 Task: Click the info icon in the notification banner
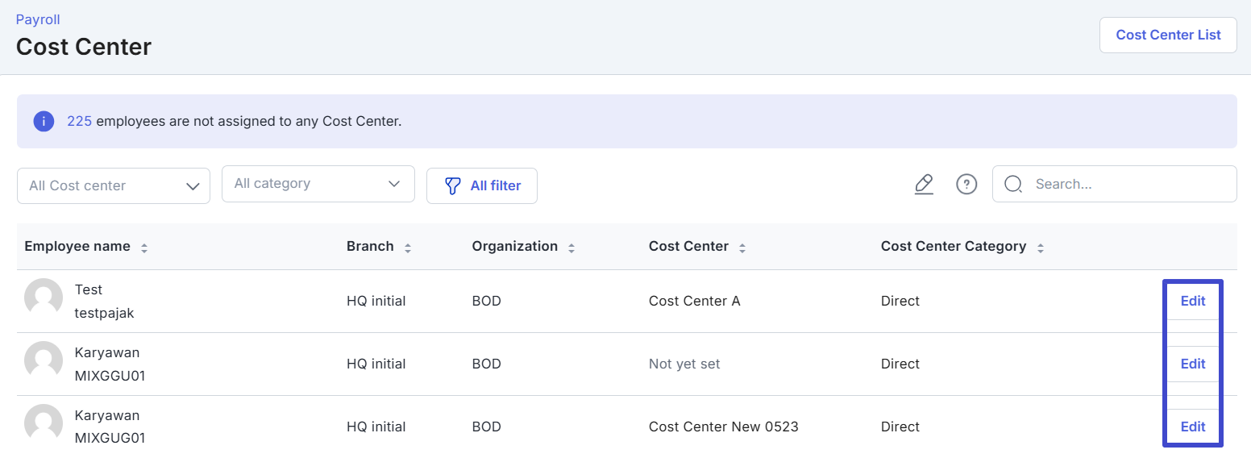[x=44, y=122]
